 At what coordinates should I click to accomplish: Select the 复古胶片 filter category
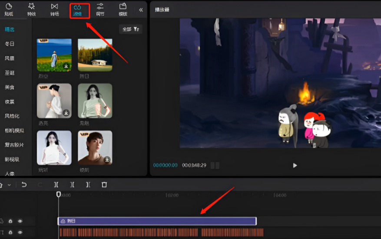point(14,145)
